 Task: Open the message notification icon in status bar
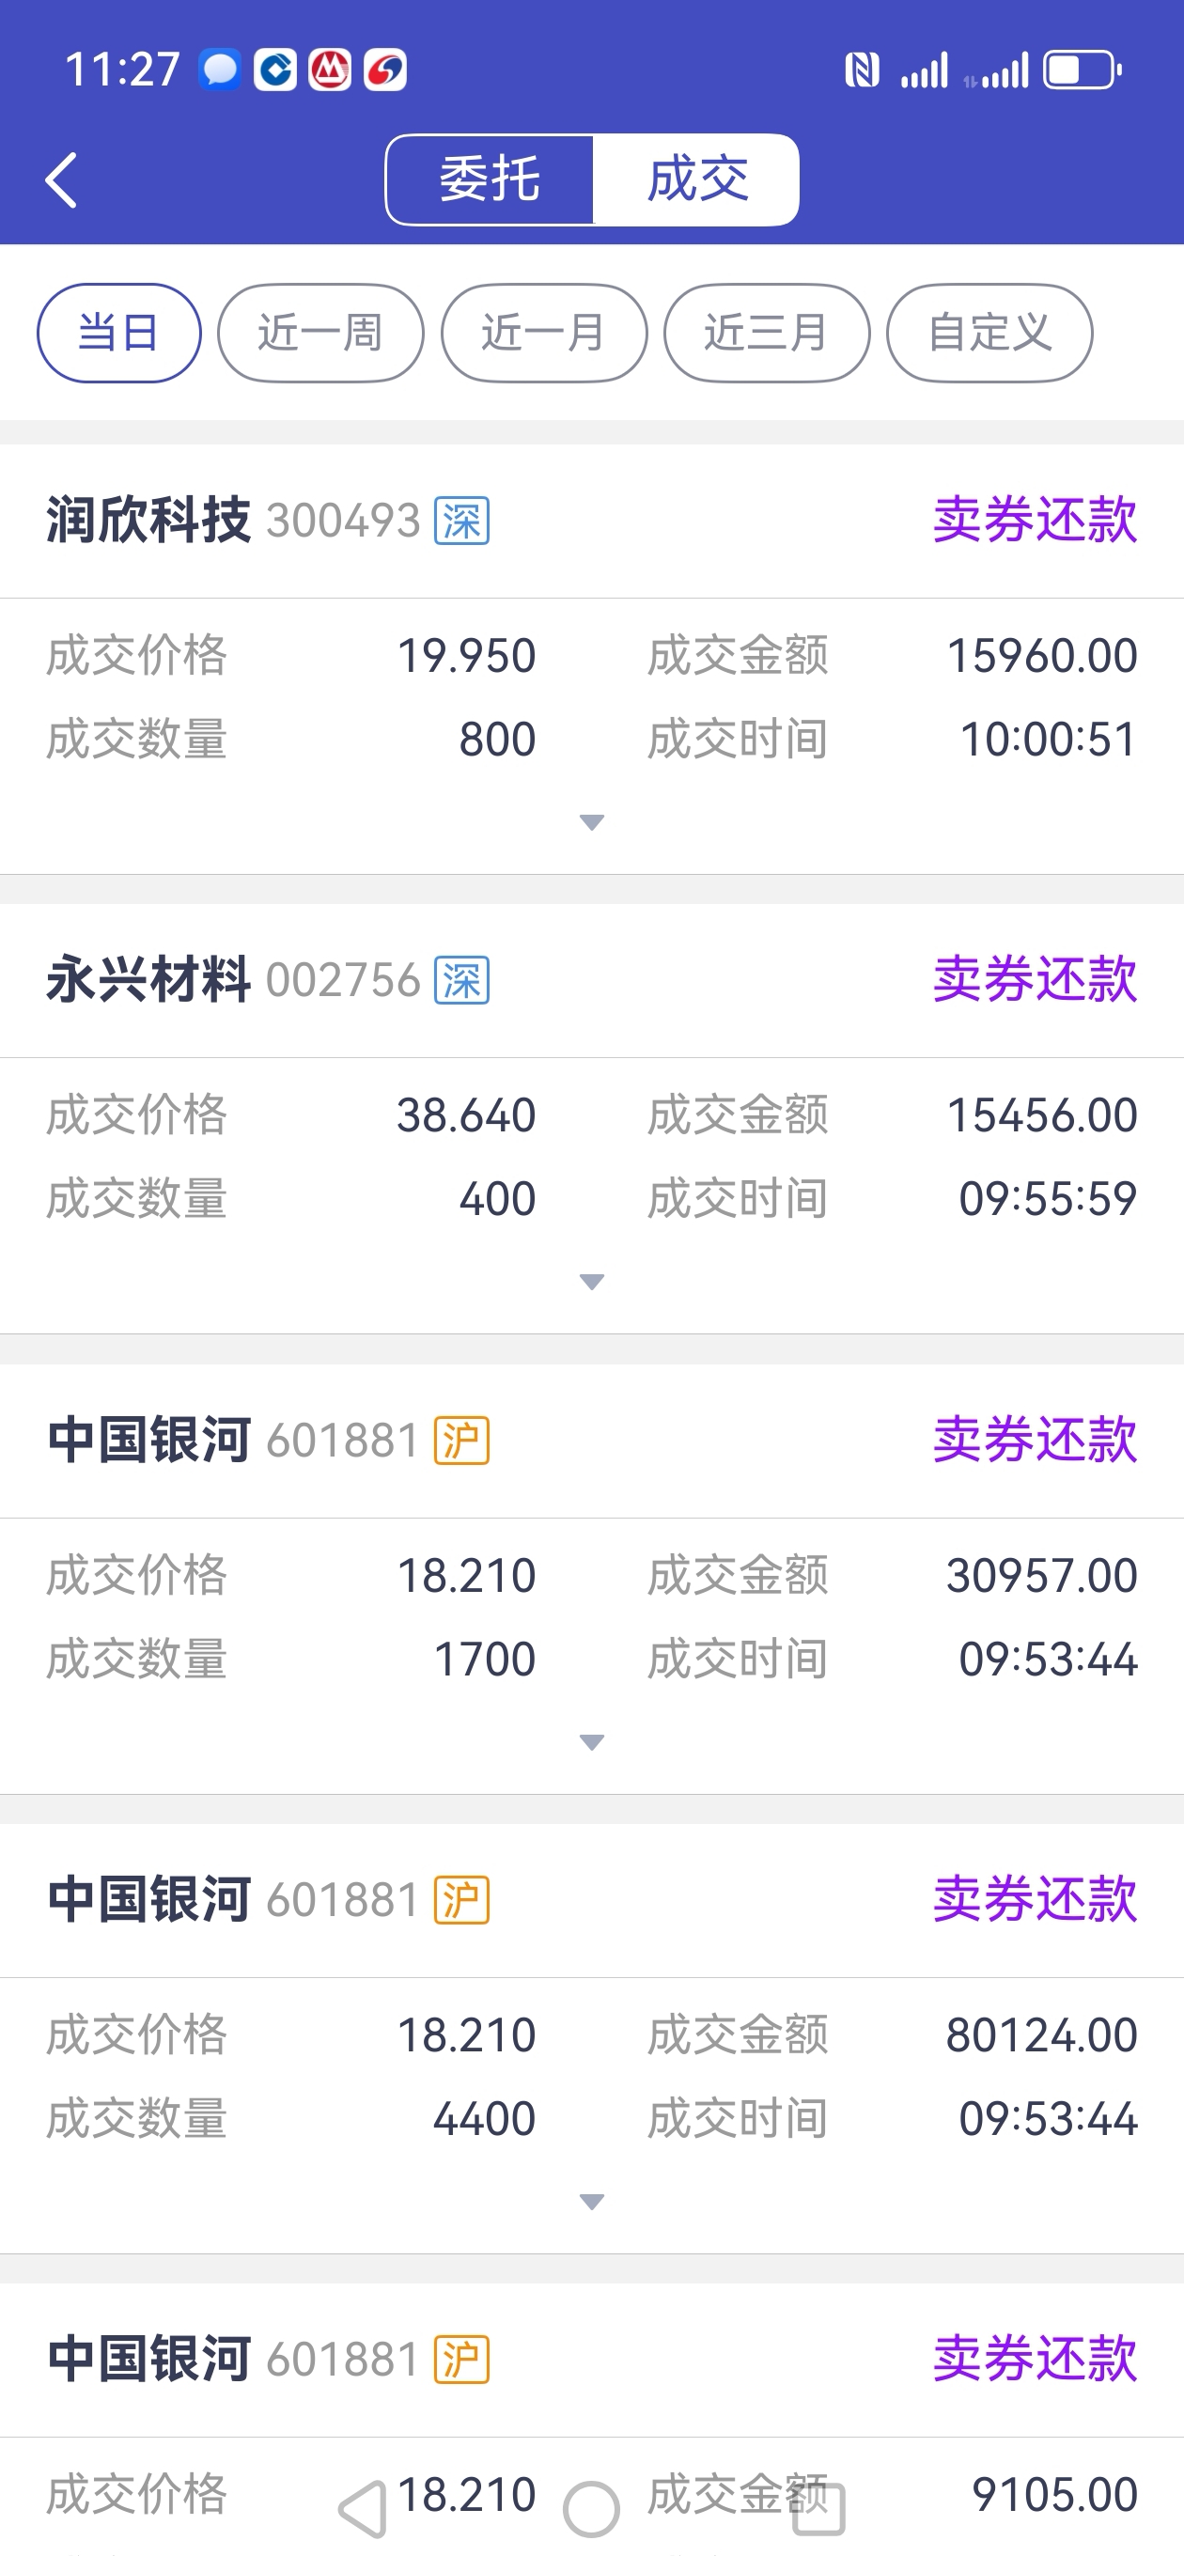click(x=220, y=70)
